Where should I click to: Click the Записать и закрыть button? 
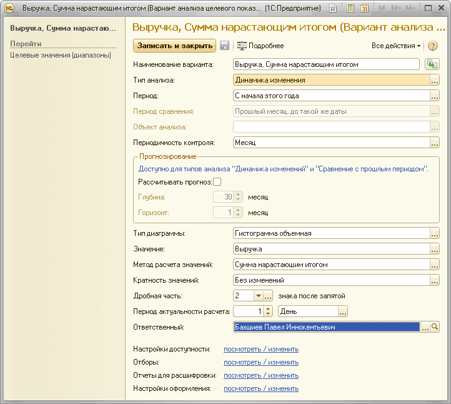pos(174,46)
